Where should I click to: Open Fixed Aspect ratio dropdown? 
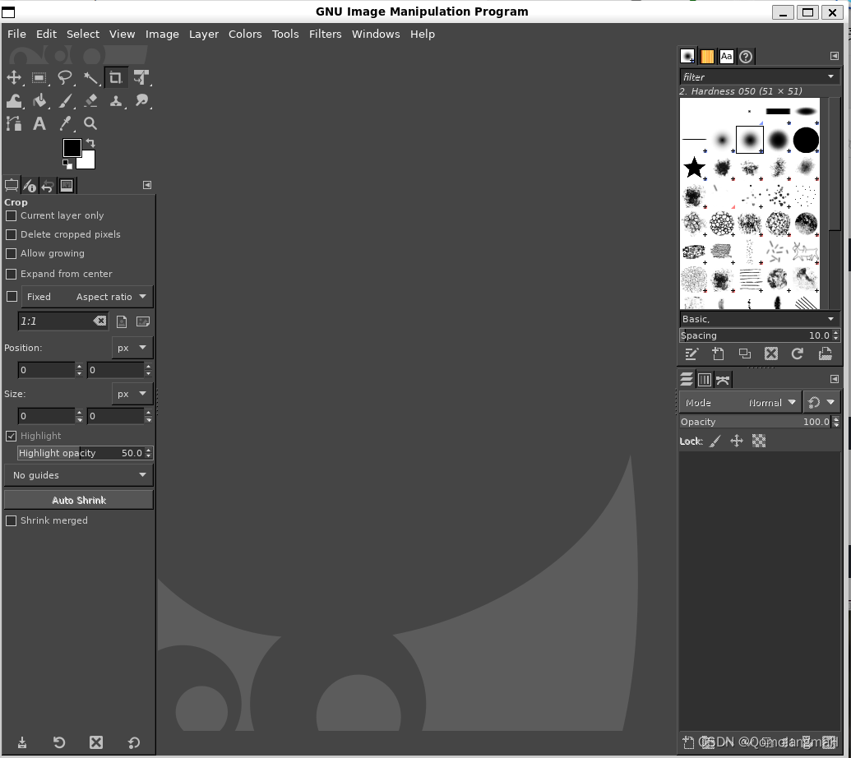87,297
